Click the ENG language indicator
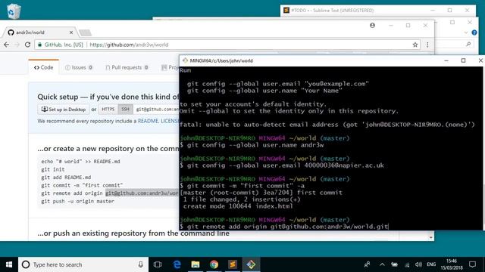 431,264
